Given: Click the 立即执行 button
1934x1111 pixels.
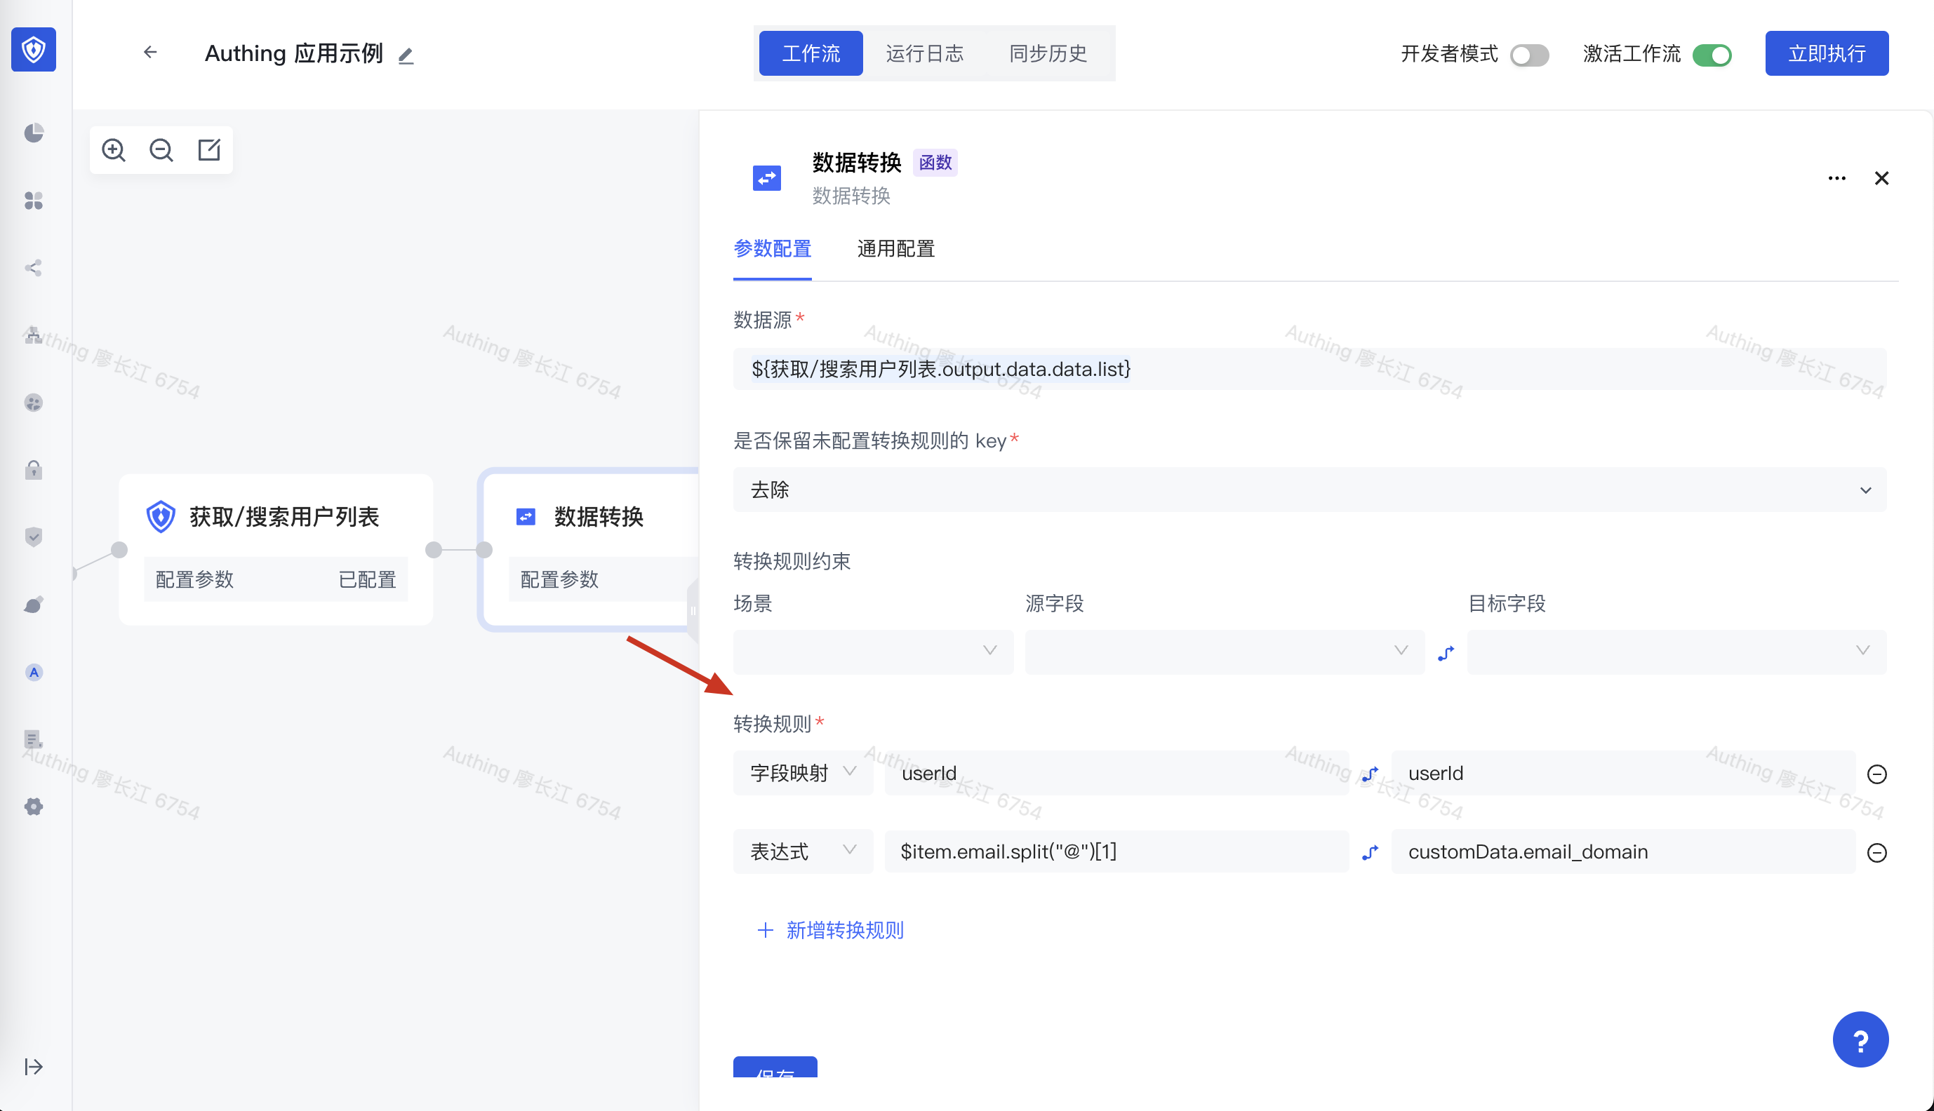Looking at the screenshot, I should pos(1827,53).
